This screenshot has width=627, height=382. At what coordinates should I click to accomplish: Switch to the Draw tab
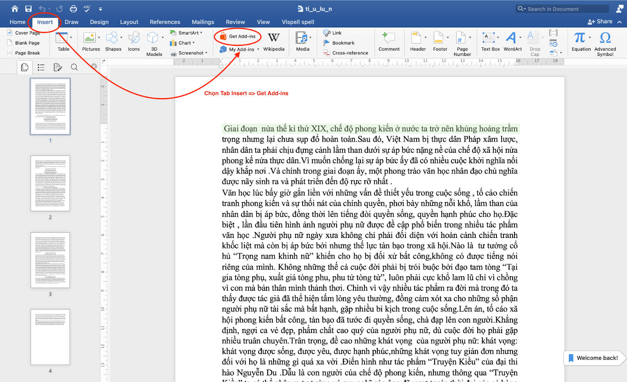pyautogui.click(x=72, y=22)
